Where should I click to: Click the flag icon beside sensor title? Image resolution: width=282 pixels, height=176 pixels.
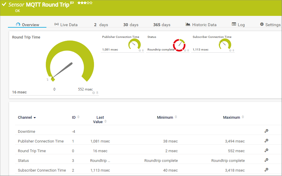coord(72,4)
